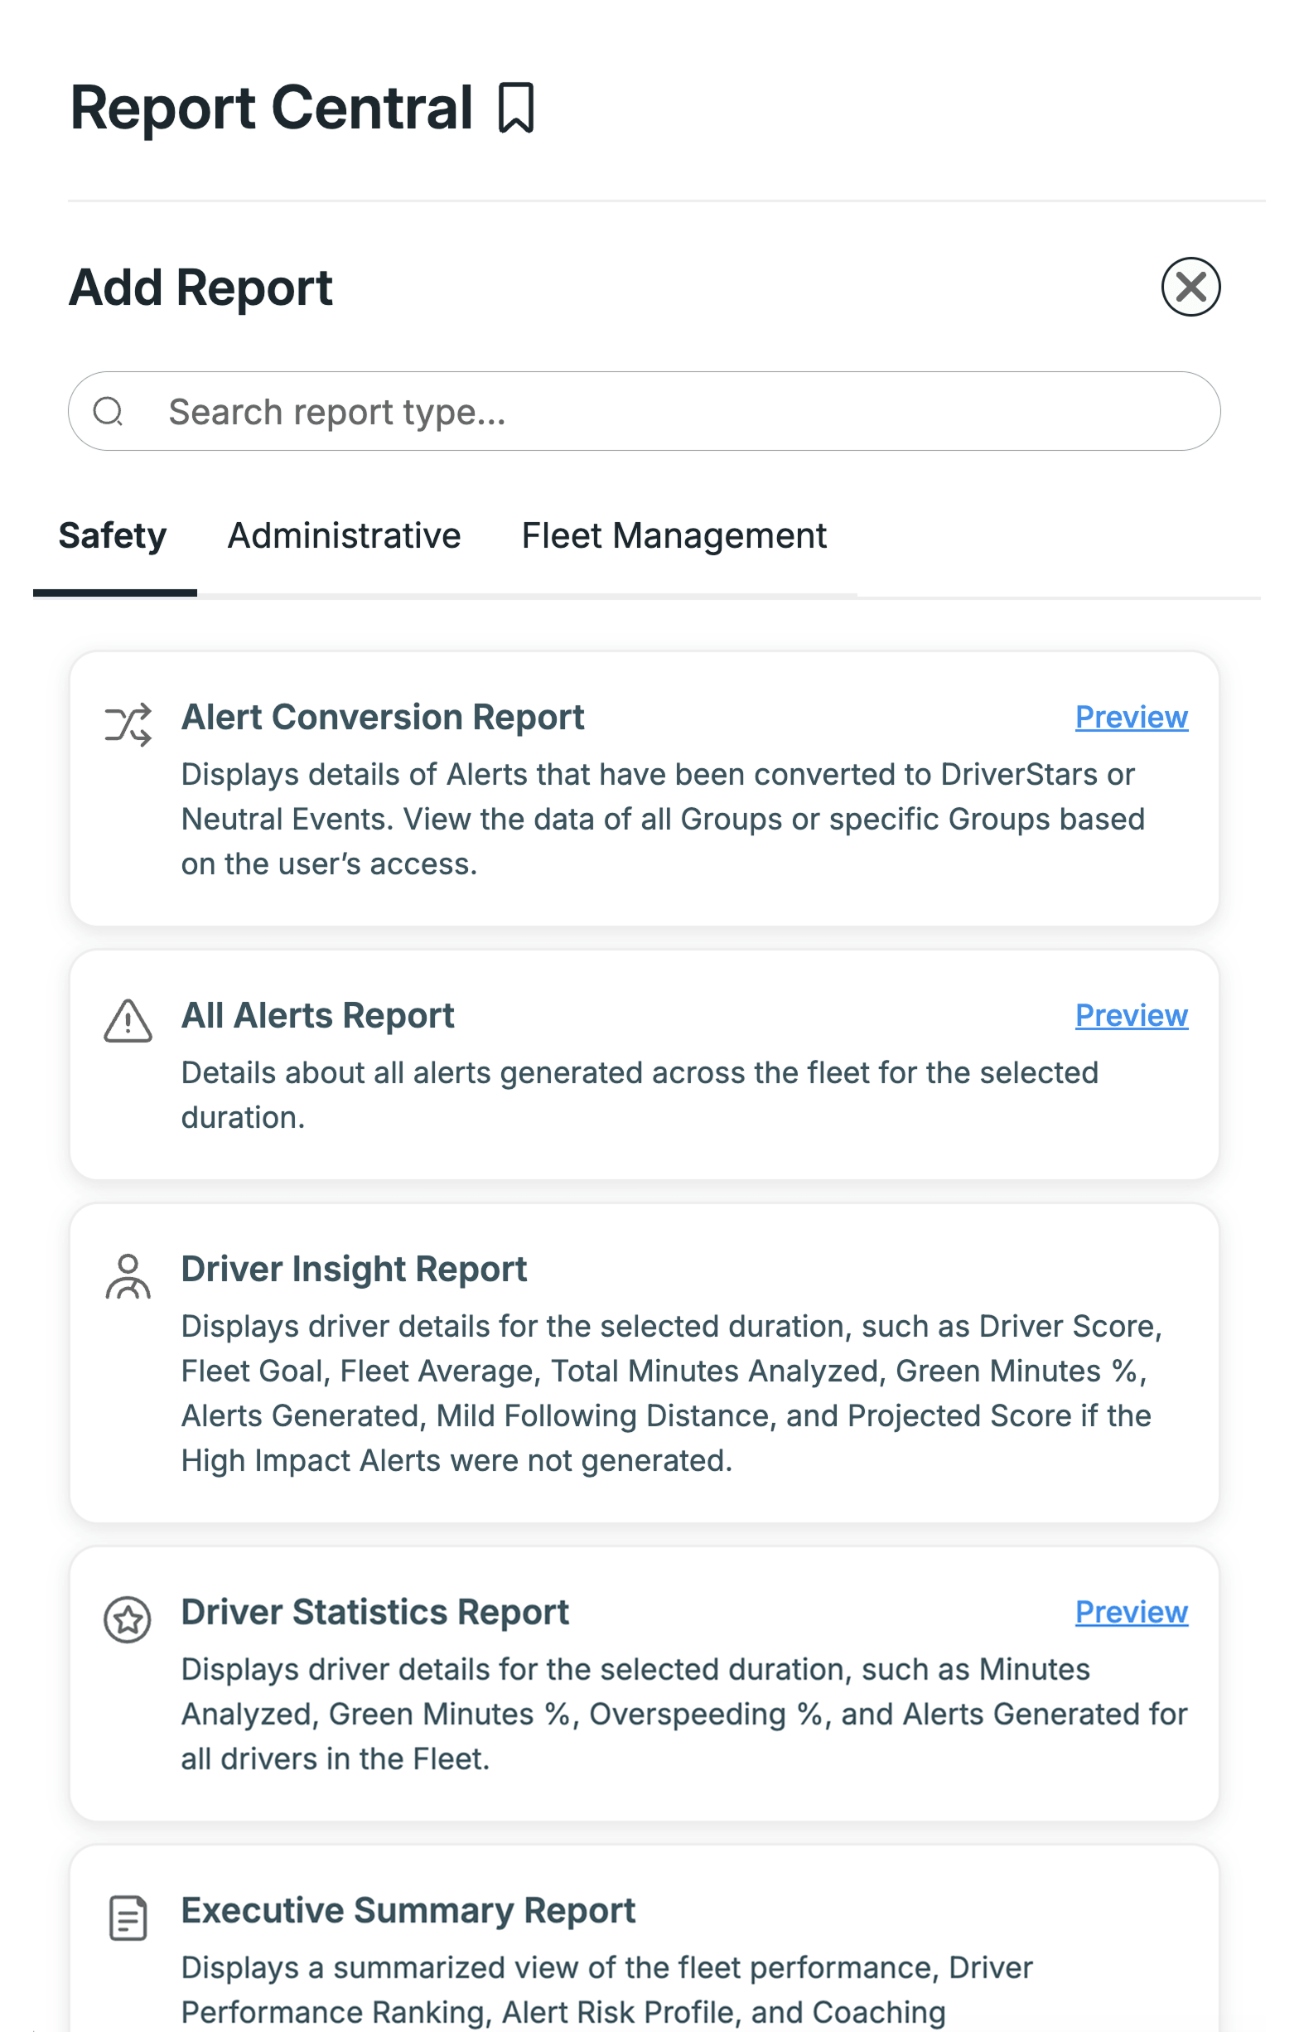Open the Administrative tab
The width and height of the screenshot is (1299, 2032).
(344, 536)
